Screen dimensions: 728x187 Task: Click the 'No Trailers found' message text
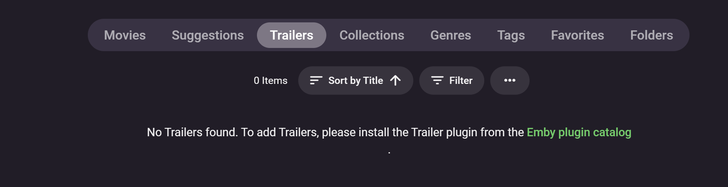(x=192, y=132)
